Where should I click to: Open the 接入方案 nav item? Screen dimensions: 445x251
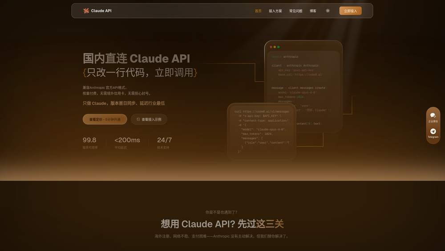click(275, 11)
